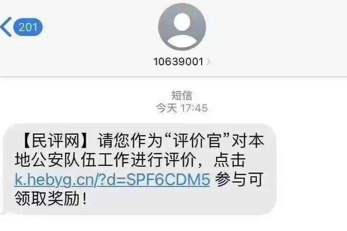Tap the 参与可 text after the link
The width and height of the screenshot is (347, 231).
click(x=239, y=179)
